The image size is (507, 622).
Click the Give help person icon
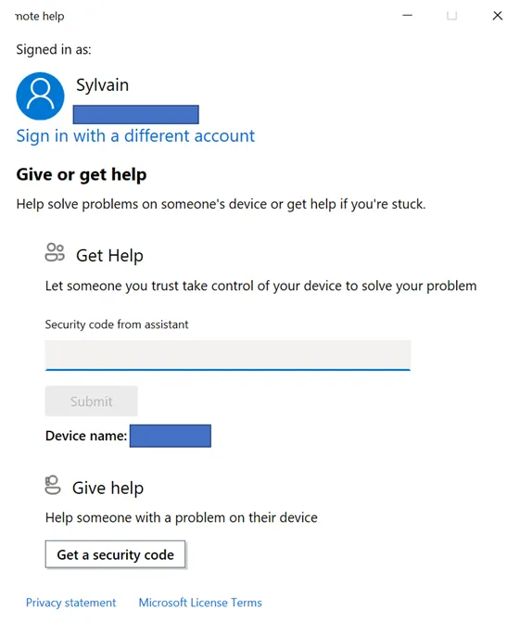[52, 485]
